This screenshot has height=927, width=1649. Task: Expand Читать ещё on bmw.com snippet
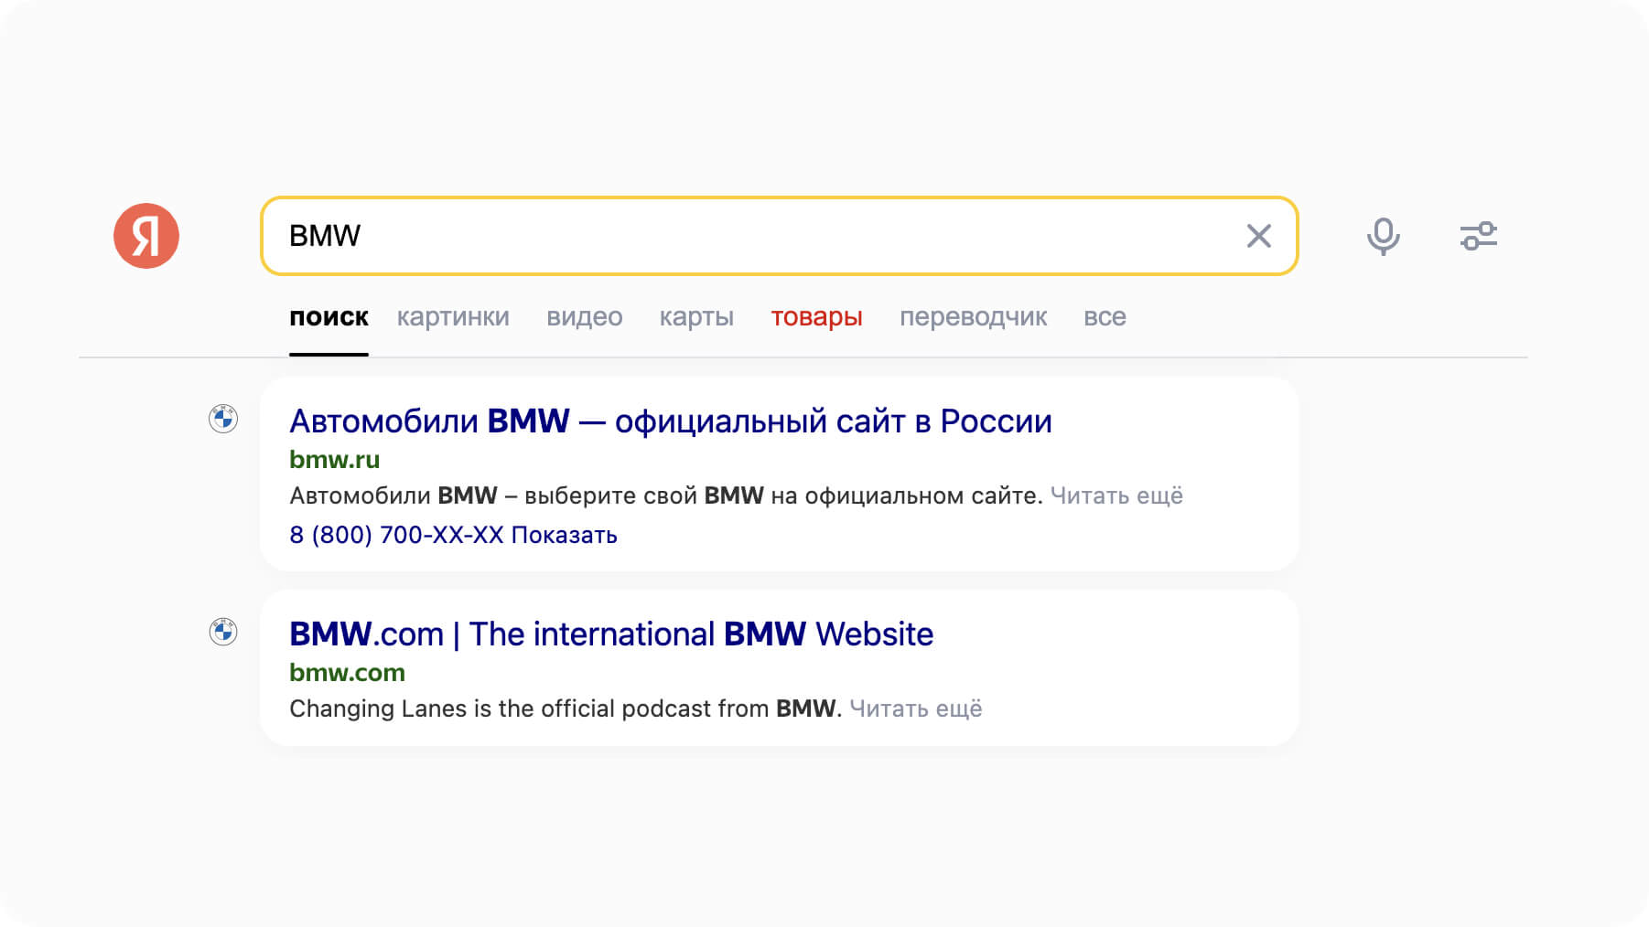[x=915, y=709]
